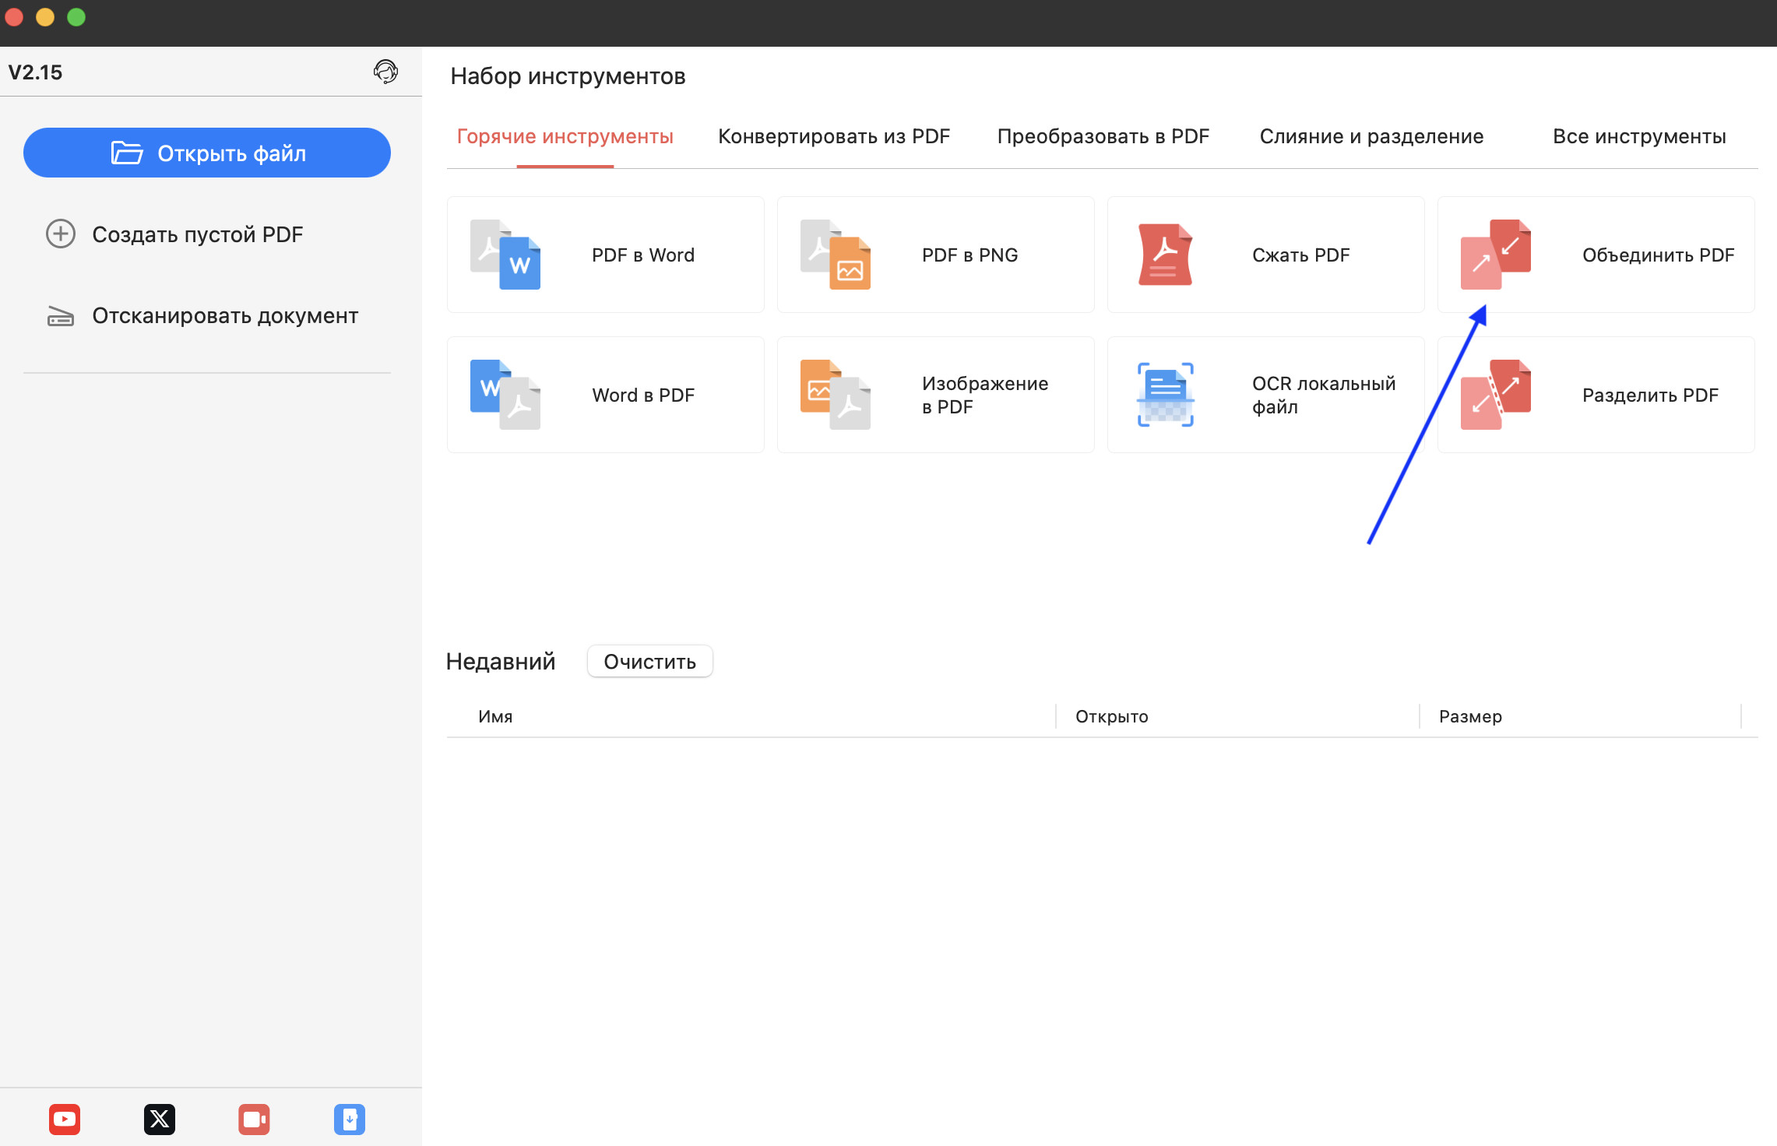Click the PDF to Word tool icon

pyautogui.click(x=505, y=255)
